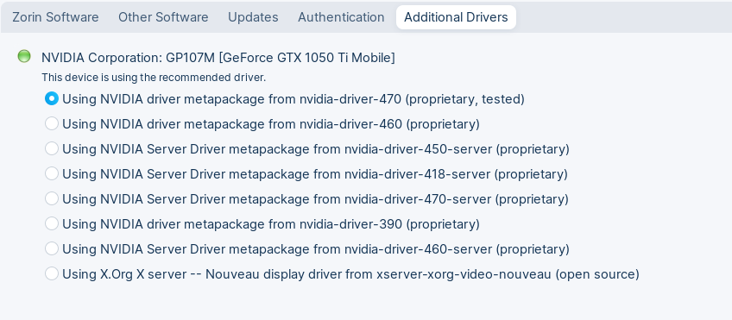This screenshot has width=732, height=320.
Task: Click the '(proprietary, tested)' label text
Action: [465, 99]
